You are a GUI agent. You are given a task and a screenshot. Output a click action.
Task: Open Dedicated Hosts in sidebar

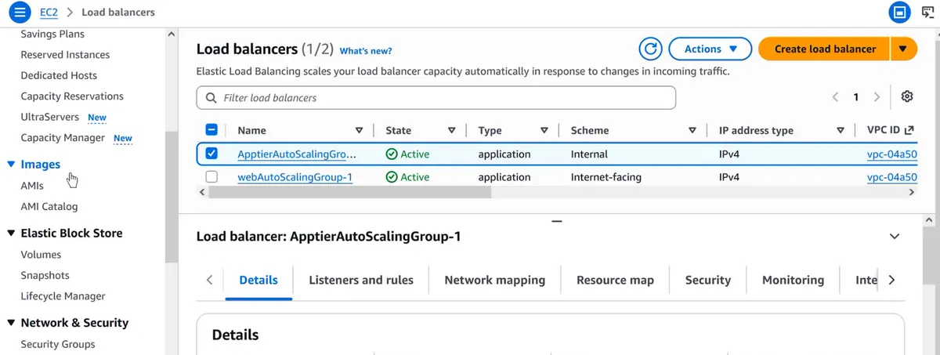pos(59,75)
